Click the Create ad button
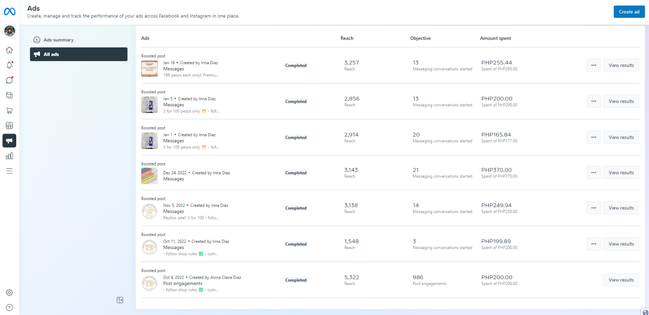Image resolution: width=649 pixels, height=315 pixels. (629, 12)
